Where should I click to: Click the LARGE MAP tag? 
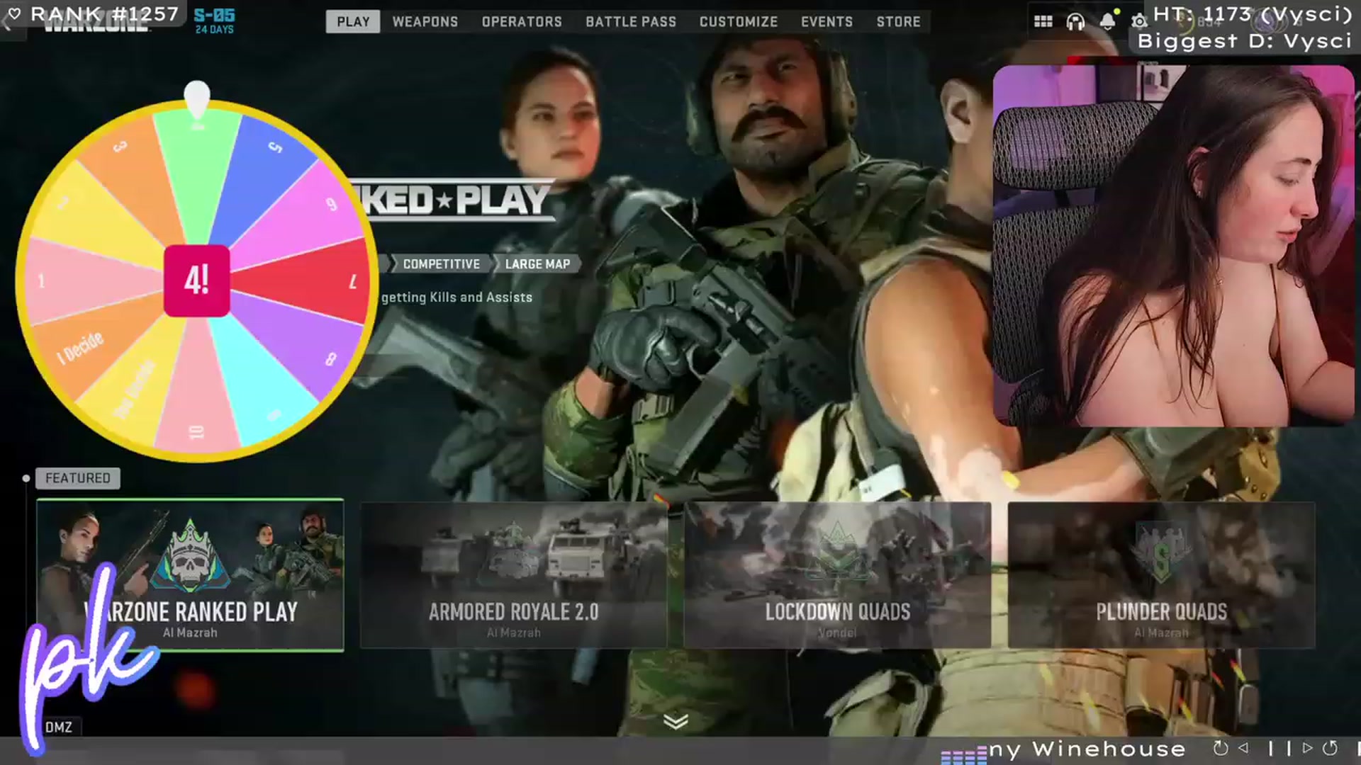tap(537, 263)
